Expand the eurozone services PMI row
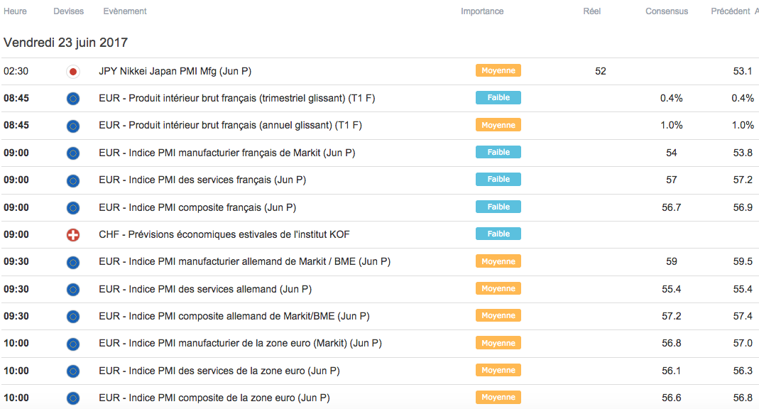The width and height of the screenshot is (759, 409). click(219, 371)
